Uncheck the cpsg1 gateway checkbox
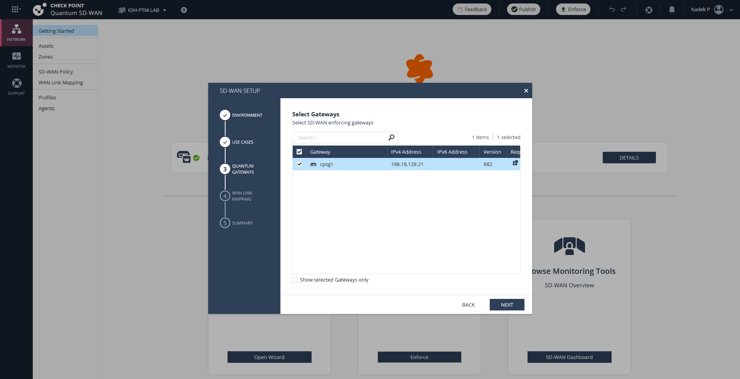The image size is (740, 379). click(299, 164)
